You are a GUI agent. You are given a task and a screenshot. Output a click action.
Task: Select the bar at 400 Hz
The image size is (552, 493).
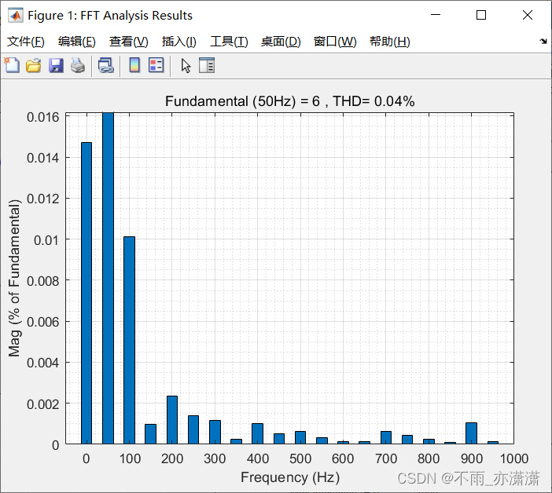257,433
